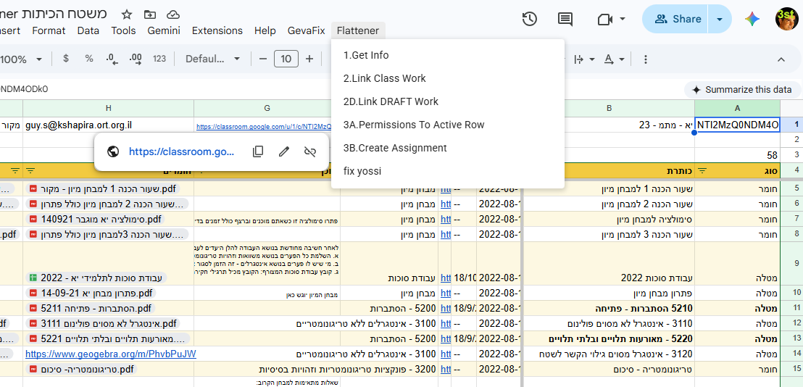The height and width of the screenshot is (387, 803).
Task: Open the Tools menu
Action: click(123, 30)
